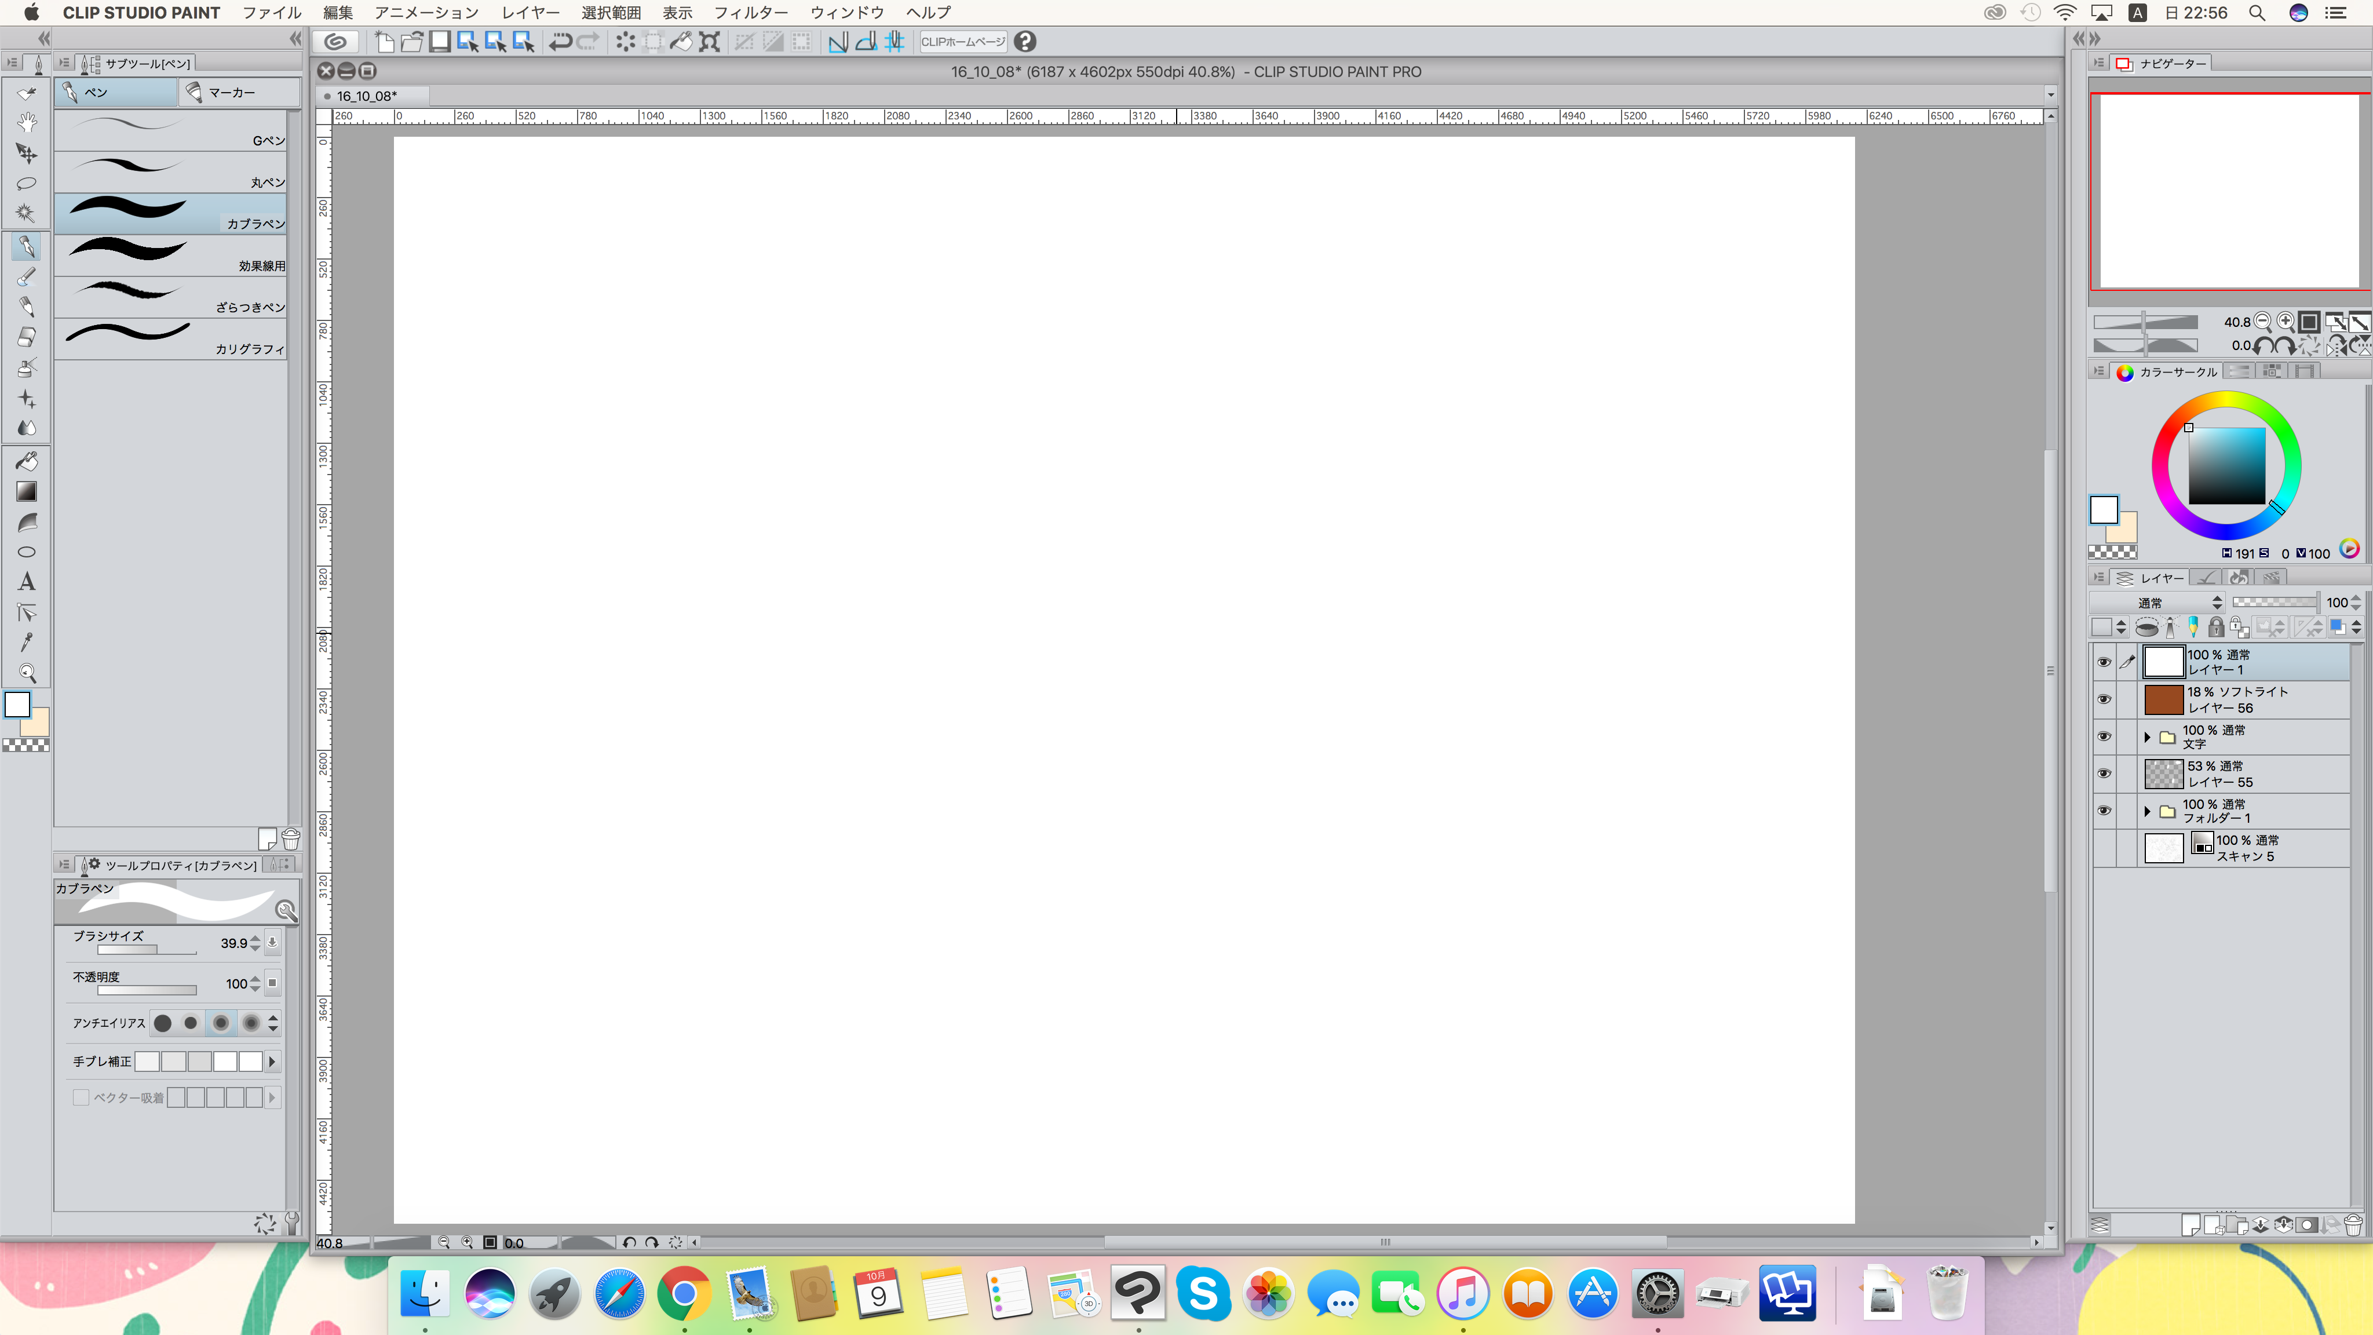Screen dimensions: 2373x1335
Task: Open the フィルター menu
Action: click(750, 13)
